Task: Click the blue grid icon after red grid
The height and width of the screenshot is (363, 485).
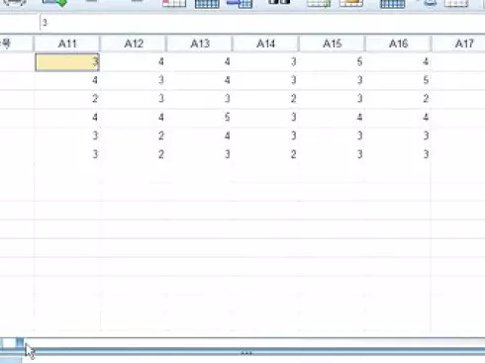Action: click(207, 4)
